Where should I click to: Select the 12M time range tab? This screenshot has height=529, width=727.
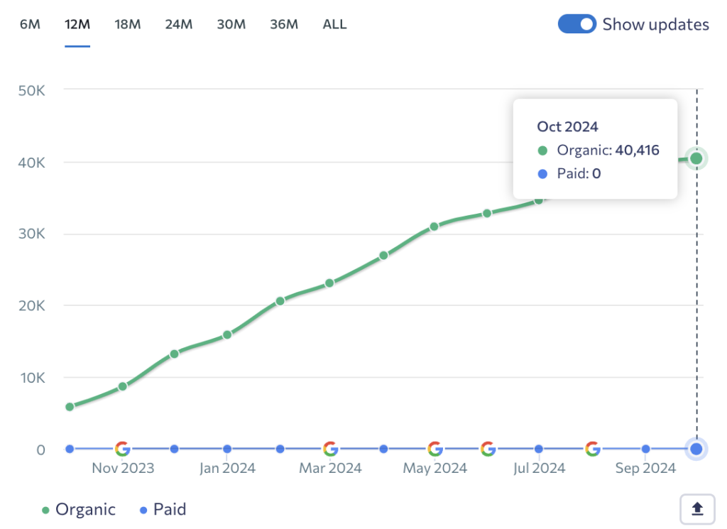77,24
